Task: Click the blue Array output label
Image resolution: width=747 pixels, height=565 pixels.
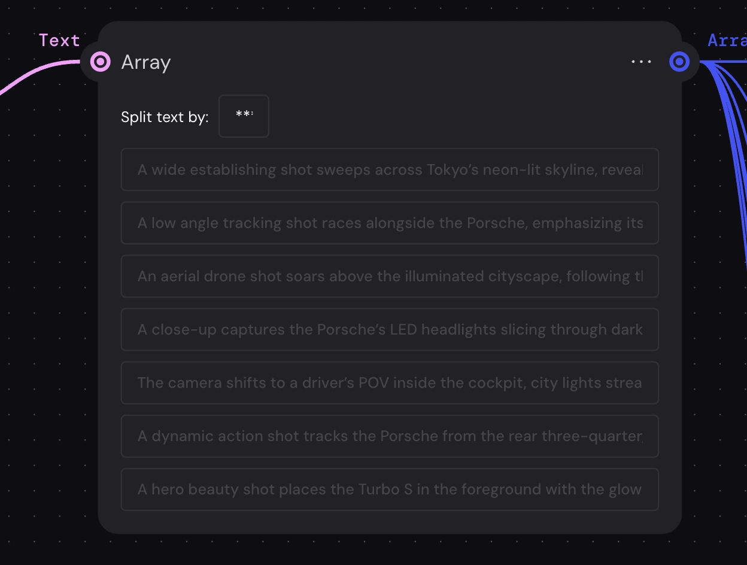Action: point(727,40)
